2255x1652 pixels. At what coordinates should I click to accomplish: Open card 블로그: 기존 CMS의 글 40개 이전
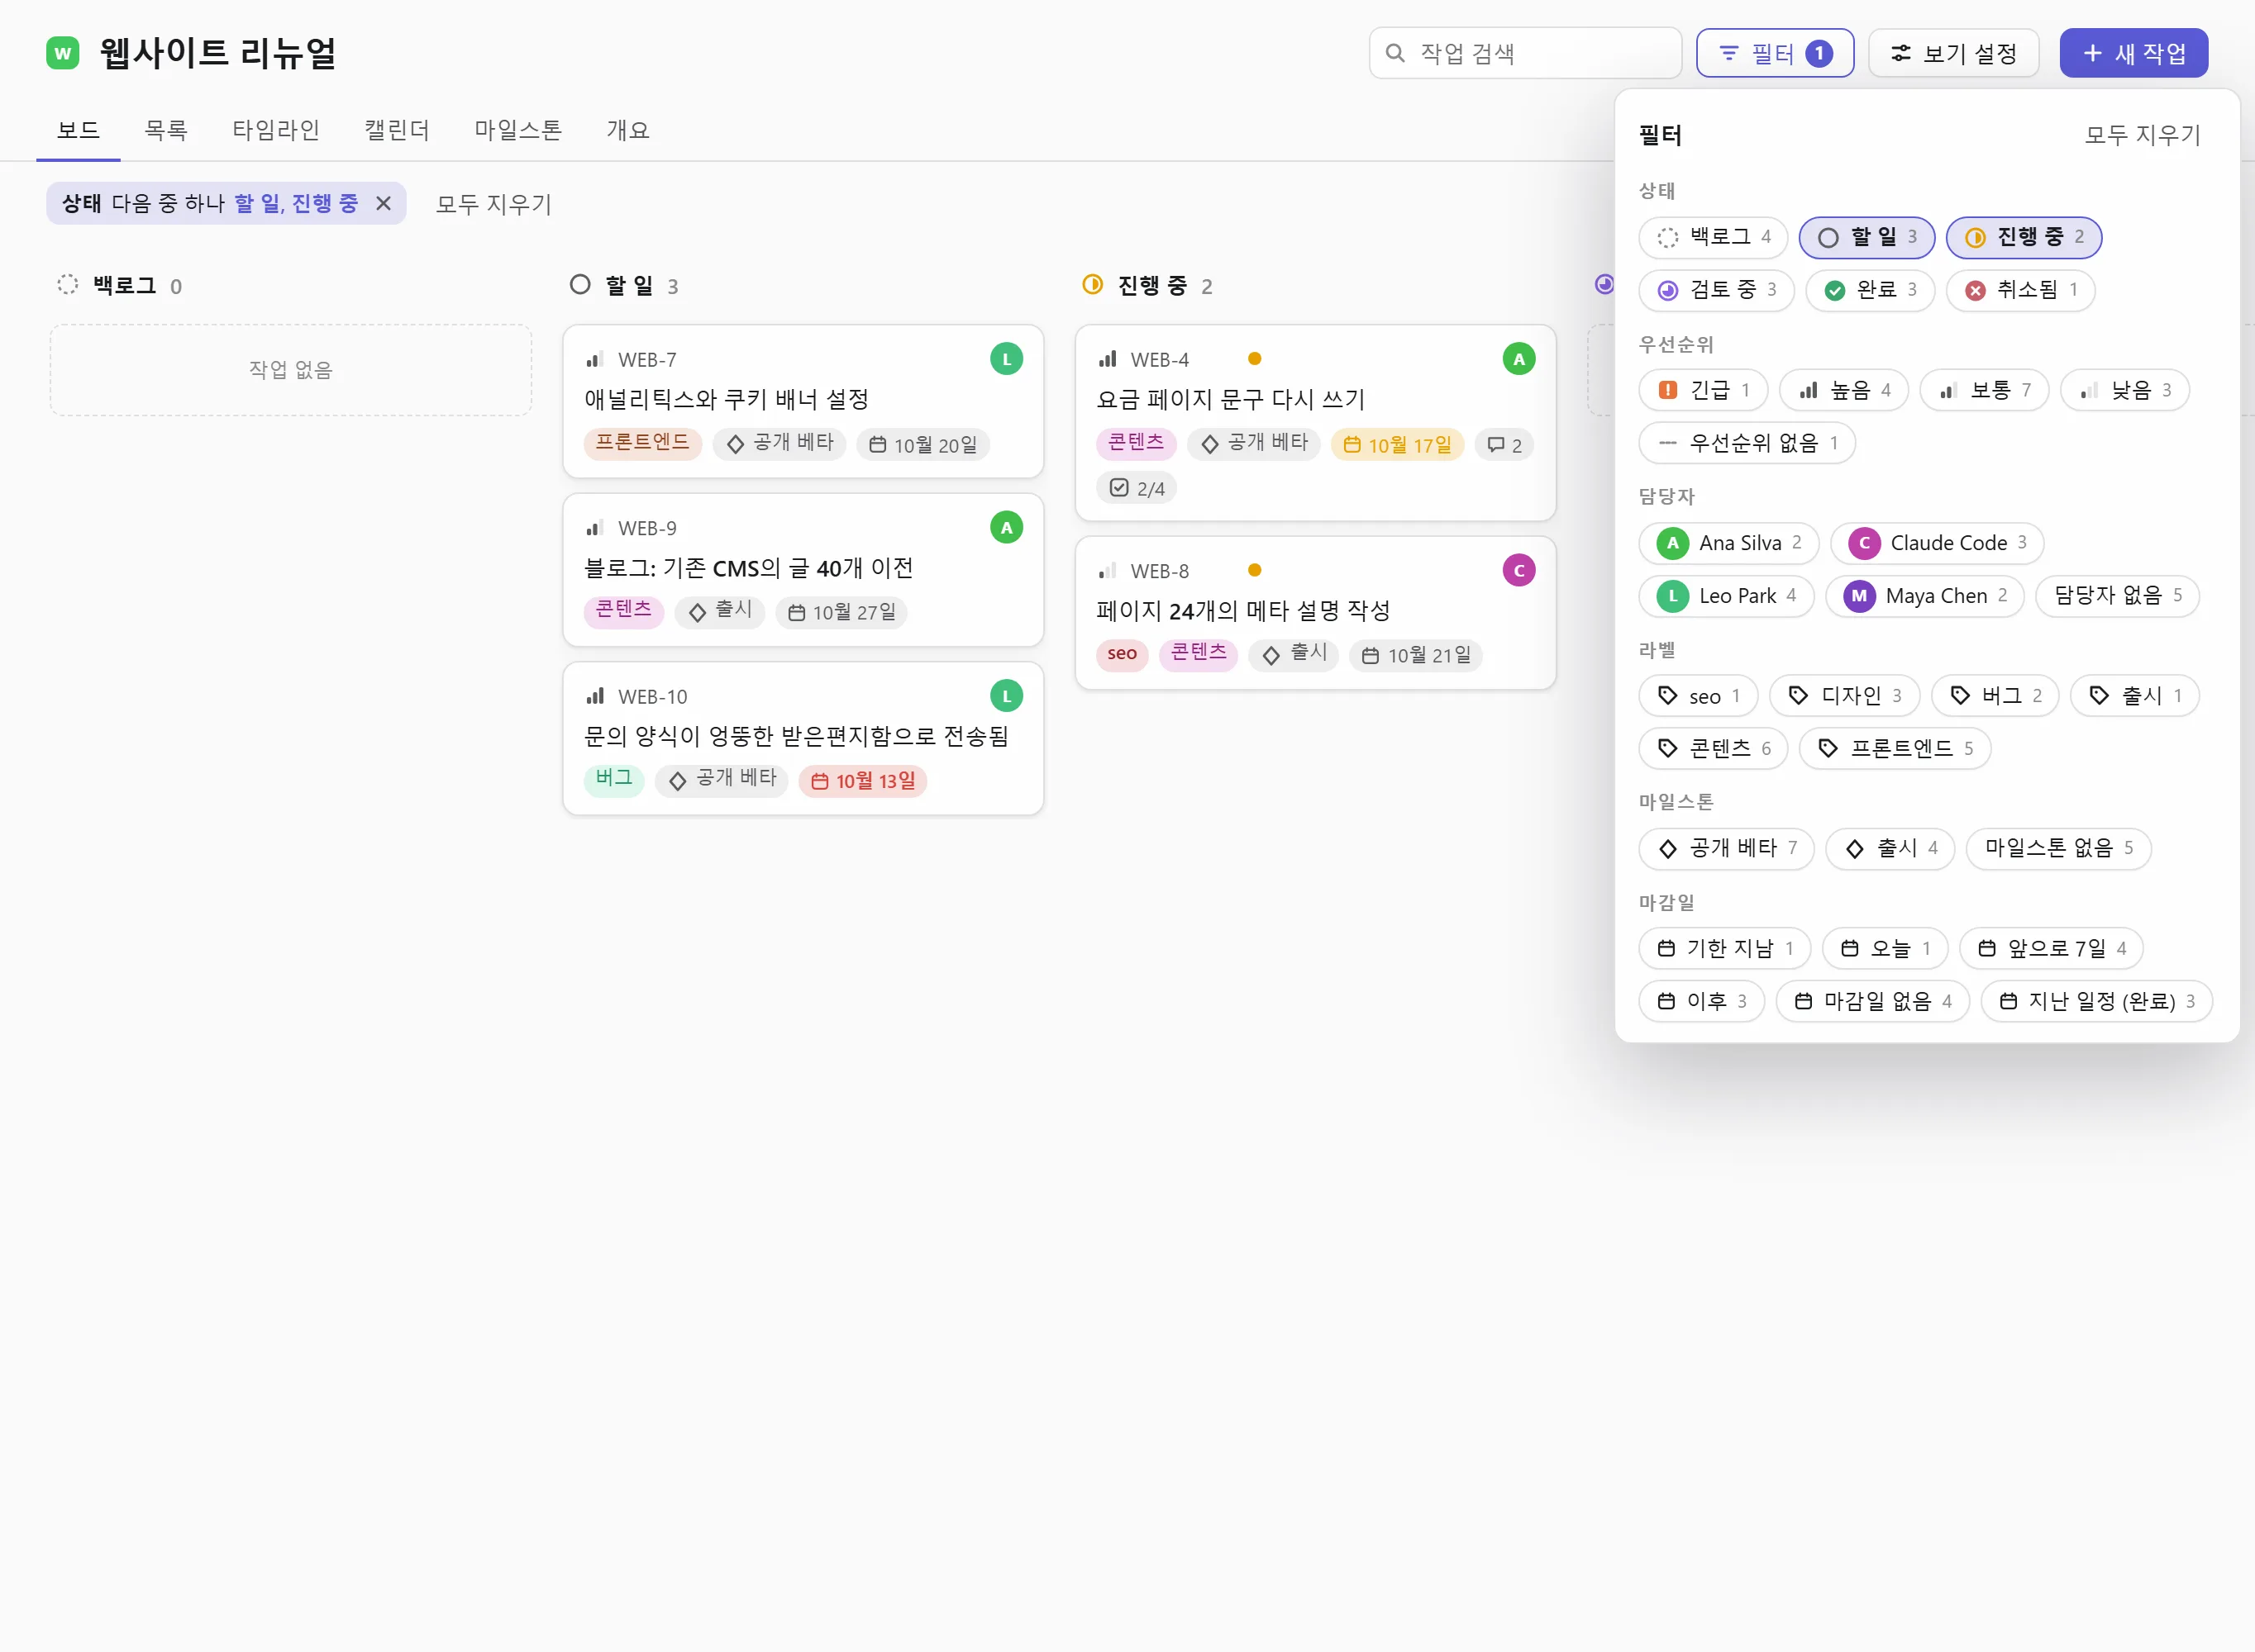[803, 569]
